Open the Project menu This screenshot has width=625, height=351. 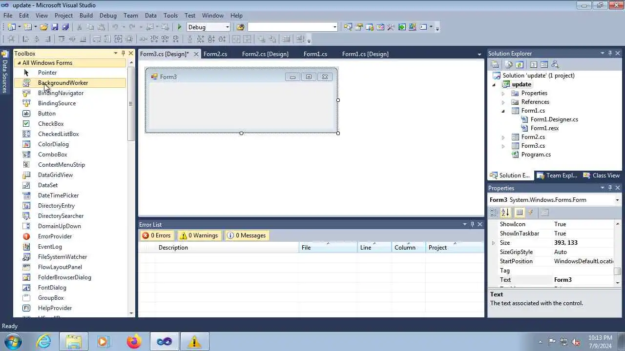click(63, 16)
